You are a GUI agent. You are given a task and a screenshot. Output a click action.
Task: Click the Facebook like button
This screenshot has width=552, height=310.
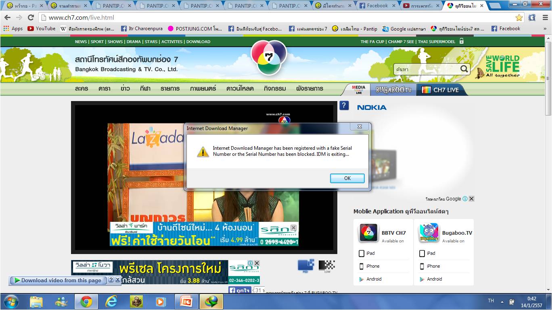(240, 290)
